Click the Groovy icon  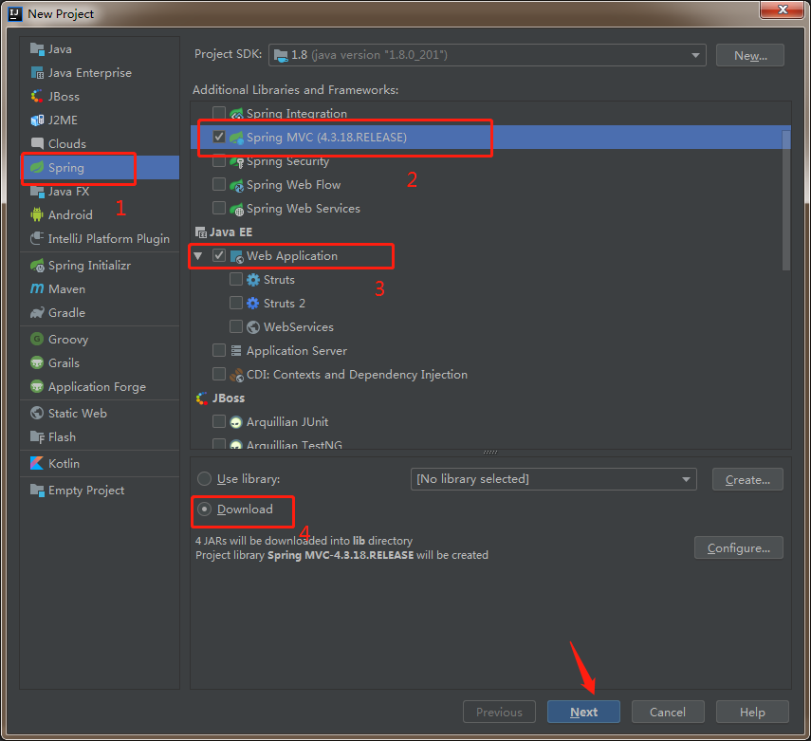(37, 339)
